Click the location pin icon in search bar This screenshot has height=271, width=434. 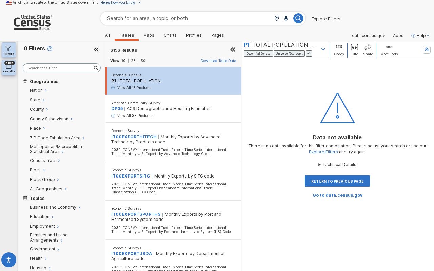coord(277,18)
